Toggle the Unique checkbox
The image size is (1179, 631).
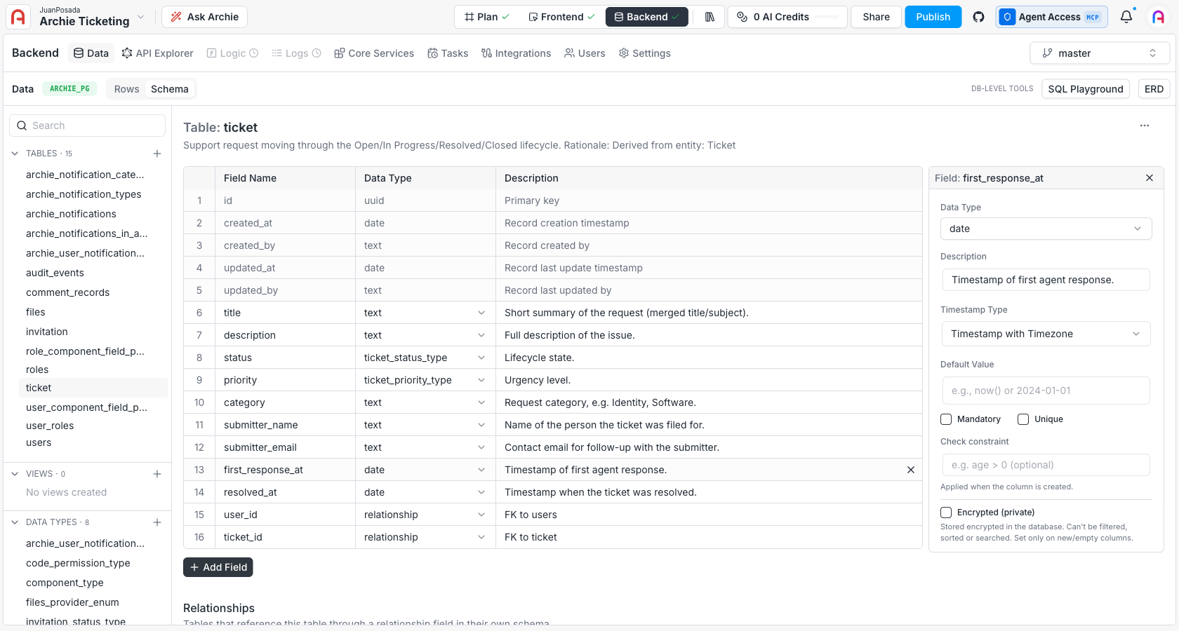coord(1023,419)
